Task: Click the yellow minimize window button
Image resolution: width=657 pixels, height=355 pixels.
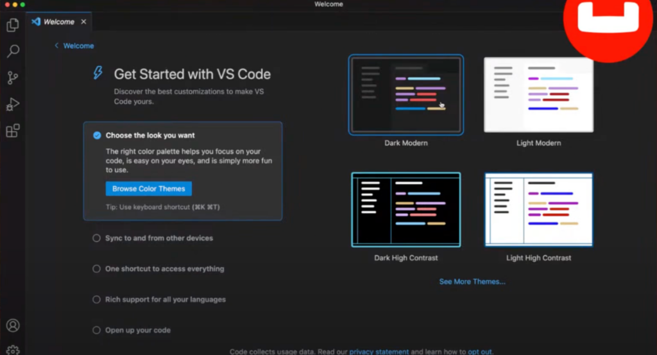Action: point(15,4)
